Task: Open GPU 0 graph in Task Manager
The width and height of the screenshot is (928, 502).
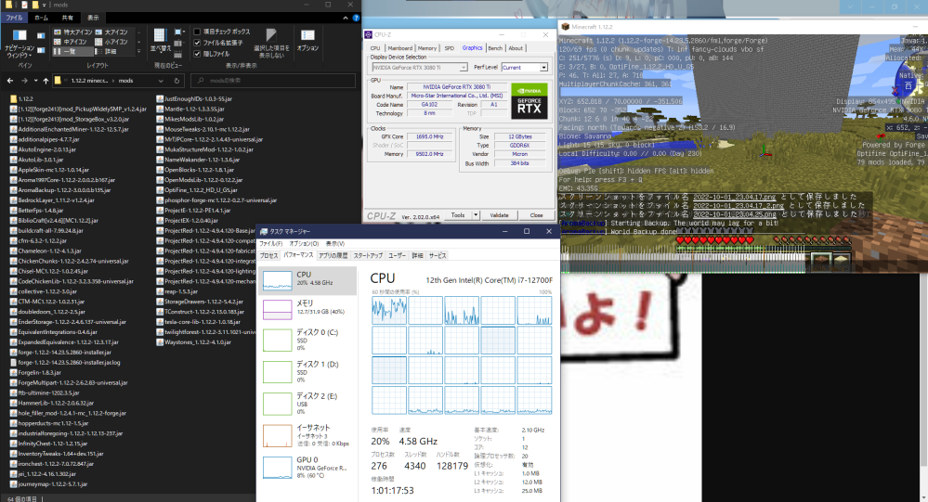Action: pyautogui.click(x=307, y=467)
